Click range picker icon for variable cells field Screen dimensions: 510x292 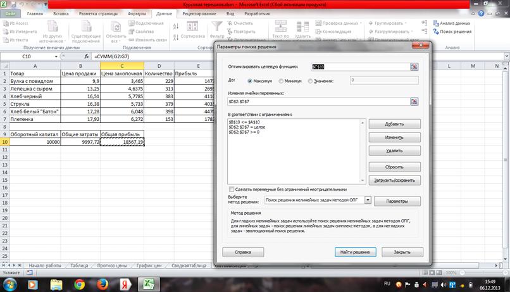(414, 101)
